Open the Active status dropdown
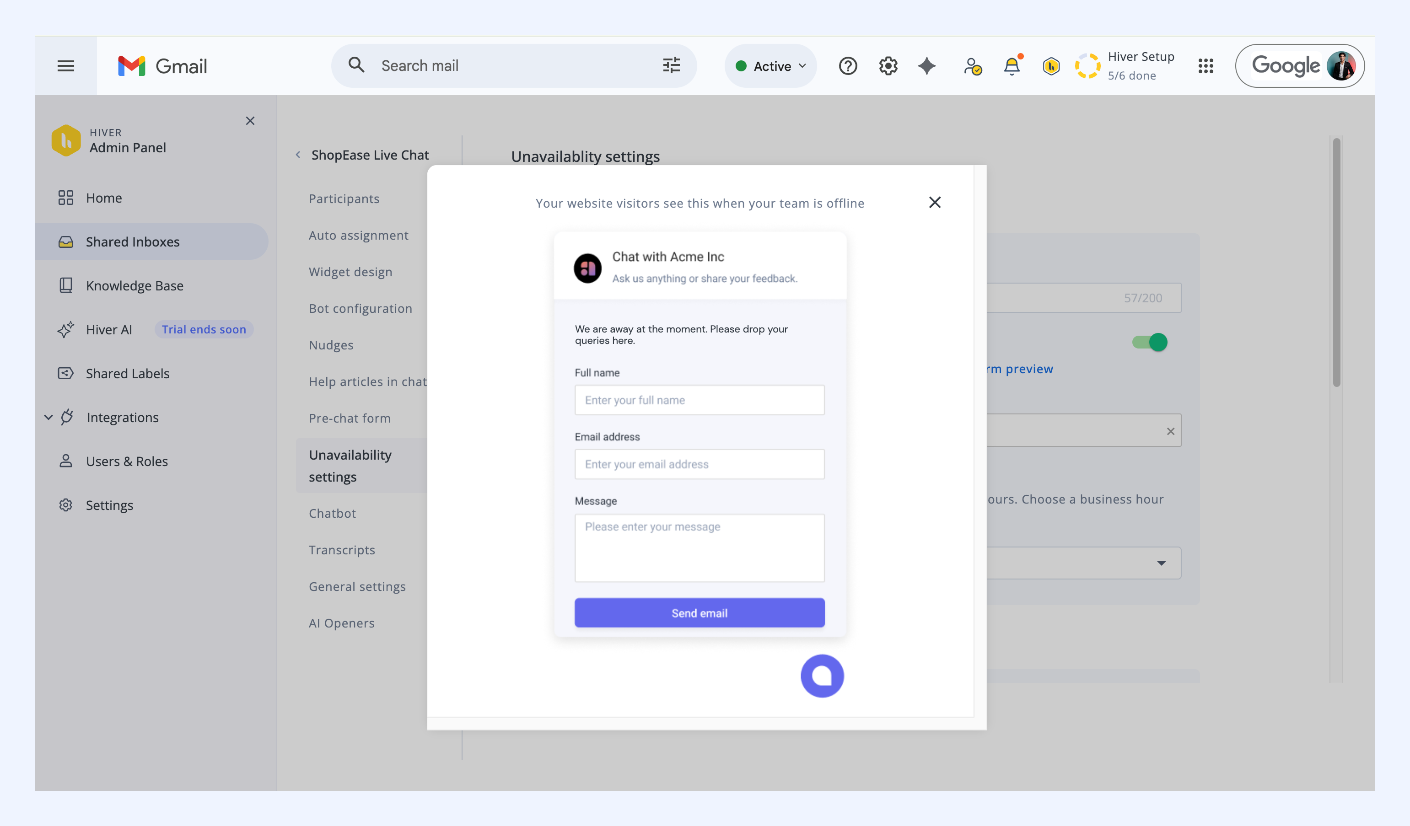Image resolution: width=1410 pixels, height=826 pixels. (770, 66)
